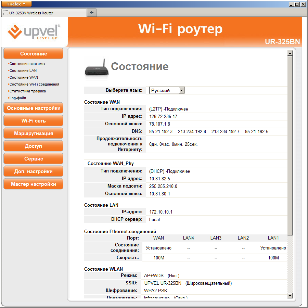The width and height of the screenshot is (308, 308).
Task: Open the Состояние menu section
Action: pyautogui.click(x=34, y=53)
